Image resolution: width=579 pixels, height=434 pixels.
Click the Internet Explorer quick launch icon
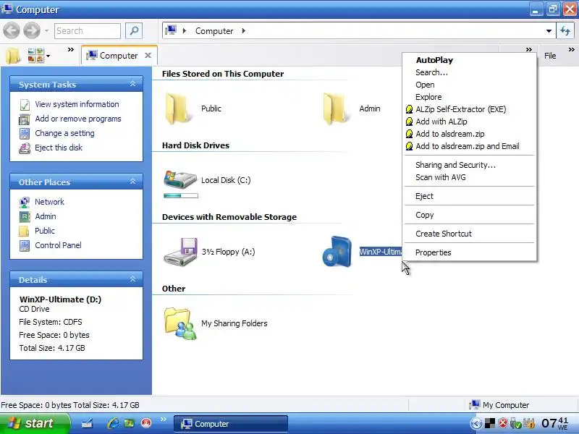click(x=113, y=423)
